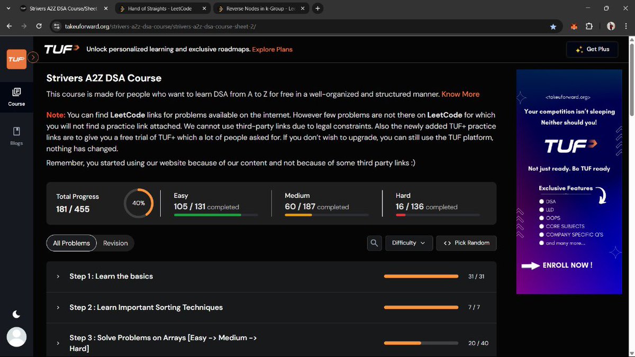Open the Know More link
The height and width of the screenshot is (357, 635).
(460, 94)
